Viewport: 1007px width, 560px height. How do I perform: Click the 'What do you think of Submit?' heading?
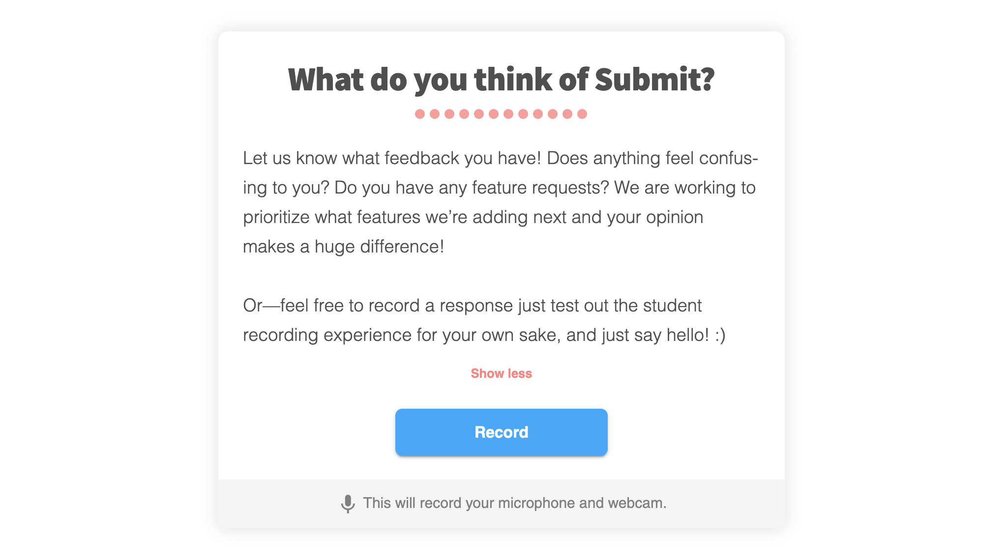501,80
